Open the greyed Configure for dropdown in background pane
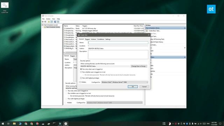This screenshot has width=224, height=126. [x=114, y=103]
